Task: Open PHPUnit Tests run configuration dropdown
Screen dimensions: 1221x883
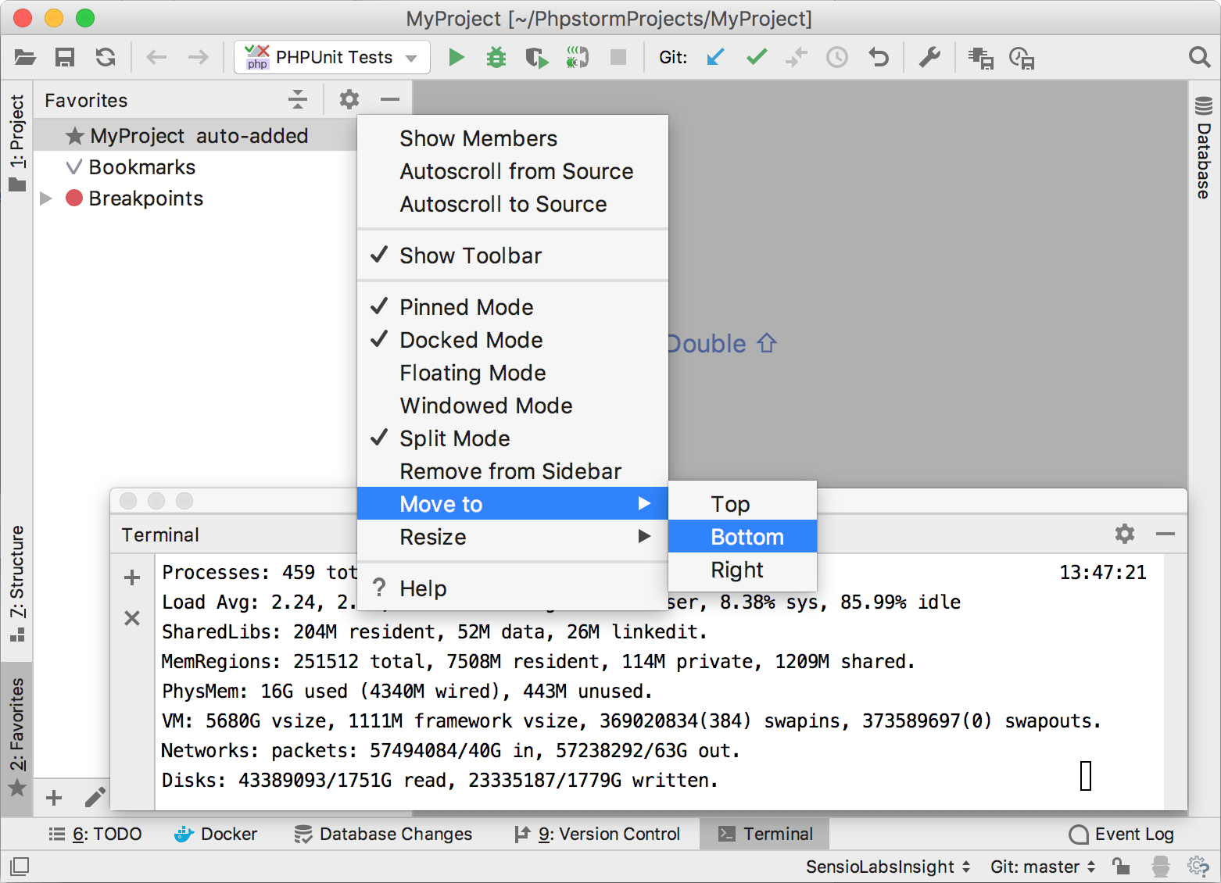Action: coord(332,57)
